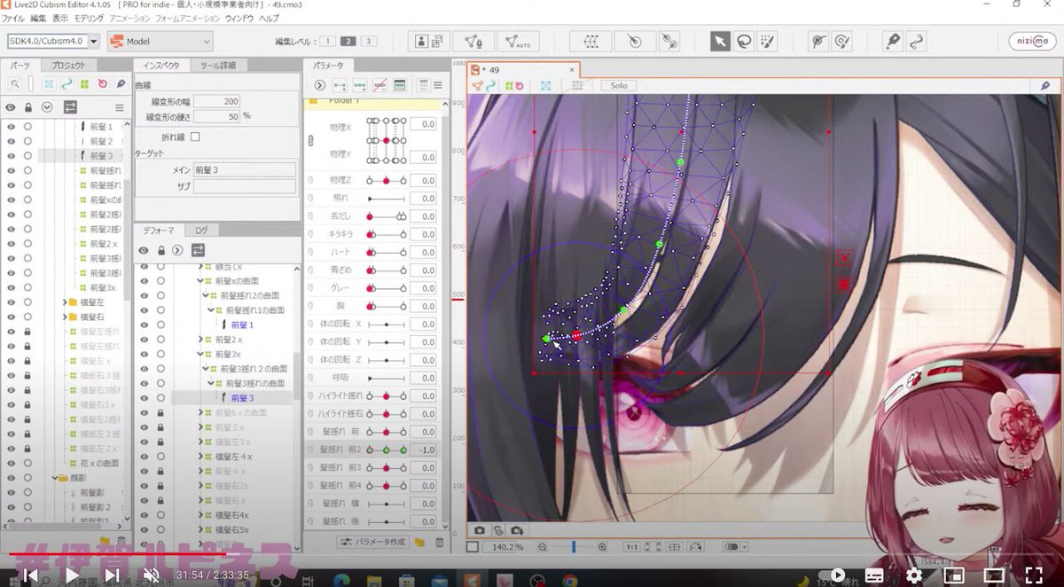Click the 物理Z parameter slider
The width and height of the screenshot is (1064, 587).
pyautogui.click(x=386, y=180)
